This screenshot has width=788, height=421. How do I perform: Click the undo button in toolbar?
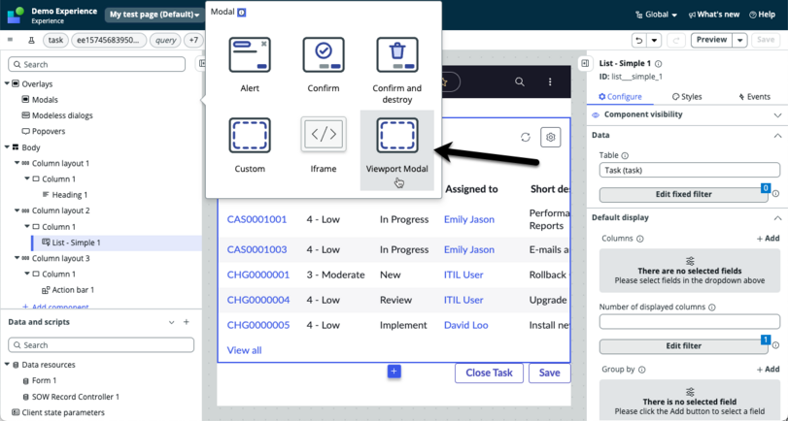(x=639, y=40)
